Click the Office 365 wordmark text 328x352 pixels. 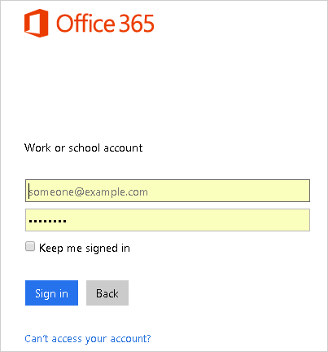(105, 24)
